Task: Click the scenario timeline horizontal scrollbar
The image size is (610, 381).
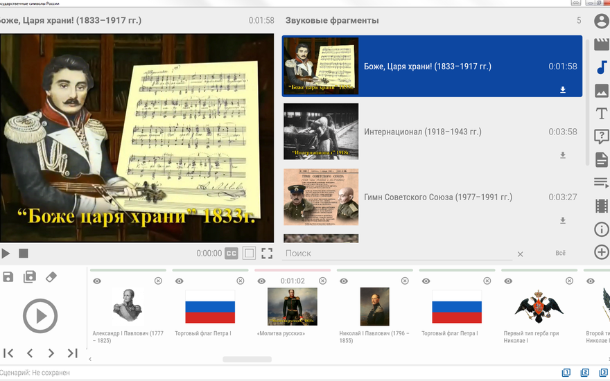Action: pos(247,360)
